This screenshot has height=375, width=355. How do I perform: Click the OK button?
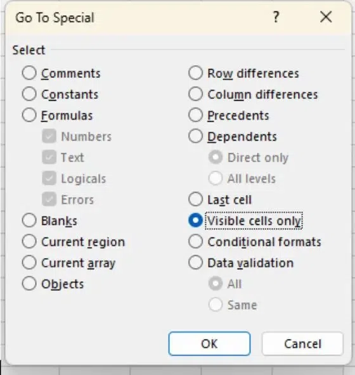pos(209,344)
